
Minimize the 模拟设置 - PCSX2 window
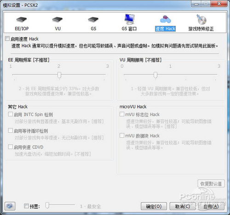click(196, 4)
